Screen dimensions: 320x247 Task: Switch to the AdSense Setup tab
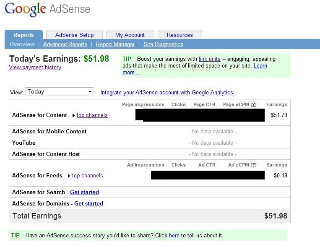[x=75, y=35]
